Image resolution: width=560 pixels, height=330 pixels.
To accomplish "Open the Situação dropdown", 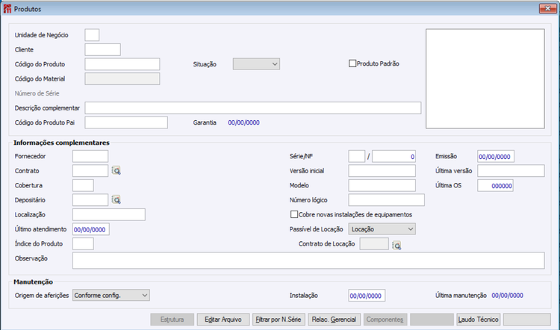I will [256, 64].
